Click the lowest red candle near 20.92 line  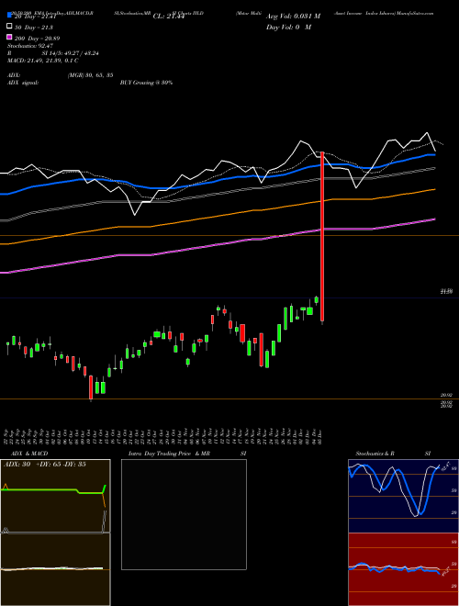(x=91, y=387)
